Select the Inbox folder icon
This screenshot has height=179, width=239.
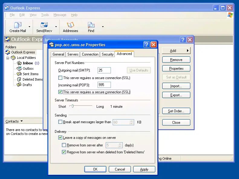coord(19,63)
